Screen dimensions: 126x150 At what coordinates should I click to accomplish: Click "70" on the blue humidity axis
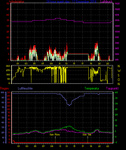tap(3, 107)
